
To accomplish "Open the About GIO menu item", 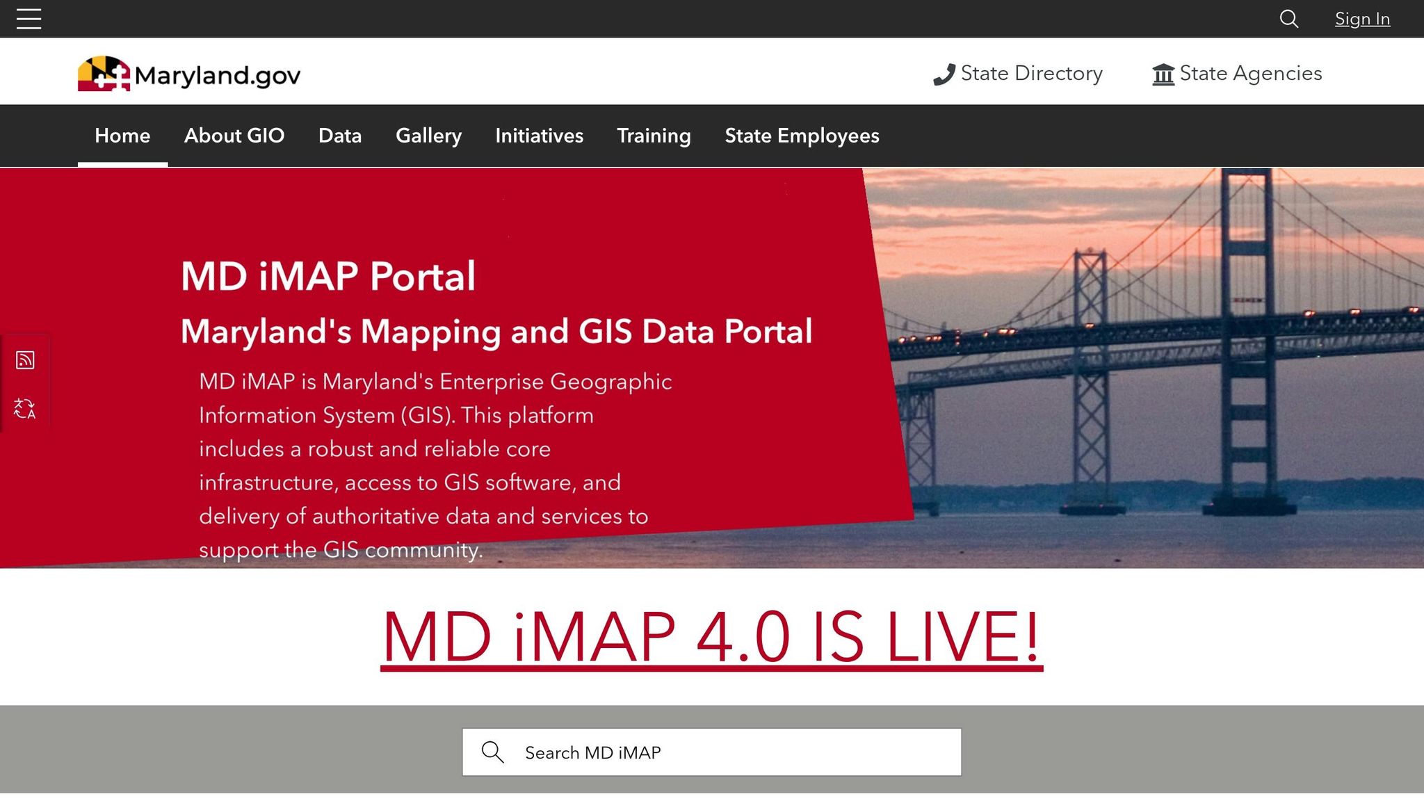I will tap(234, 136).
